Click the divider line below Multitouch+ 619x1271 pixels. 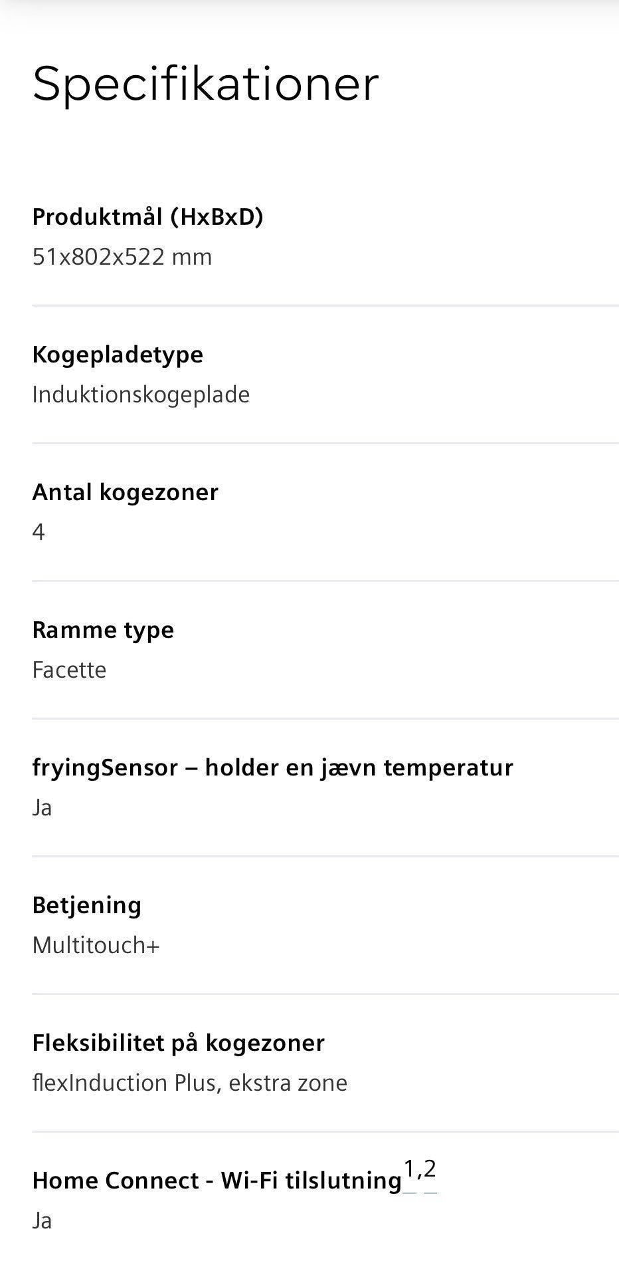[x=325, y=994]
